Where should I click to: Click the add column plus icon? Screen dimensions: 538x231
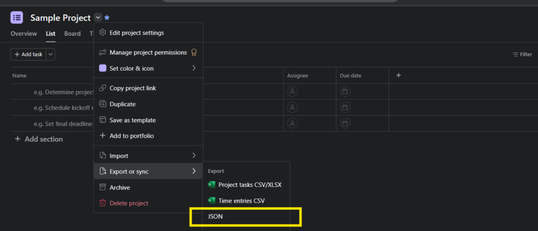[x=398, y=75]
